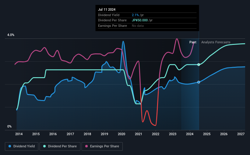Viewport: 250px width, 155px height.
Task: Click the 2027 label on the x-axis
Action: pos(241,134)
